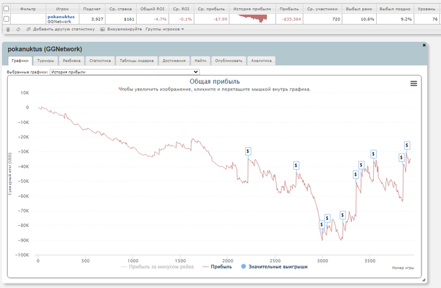Open the 'История прибыли' chart dropdown
This screenshot has width=441, height=288.
(x=125, y=72)
